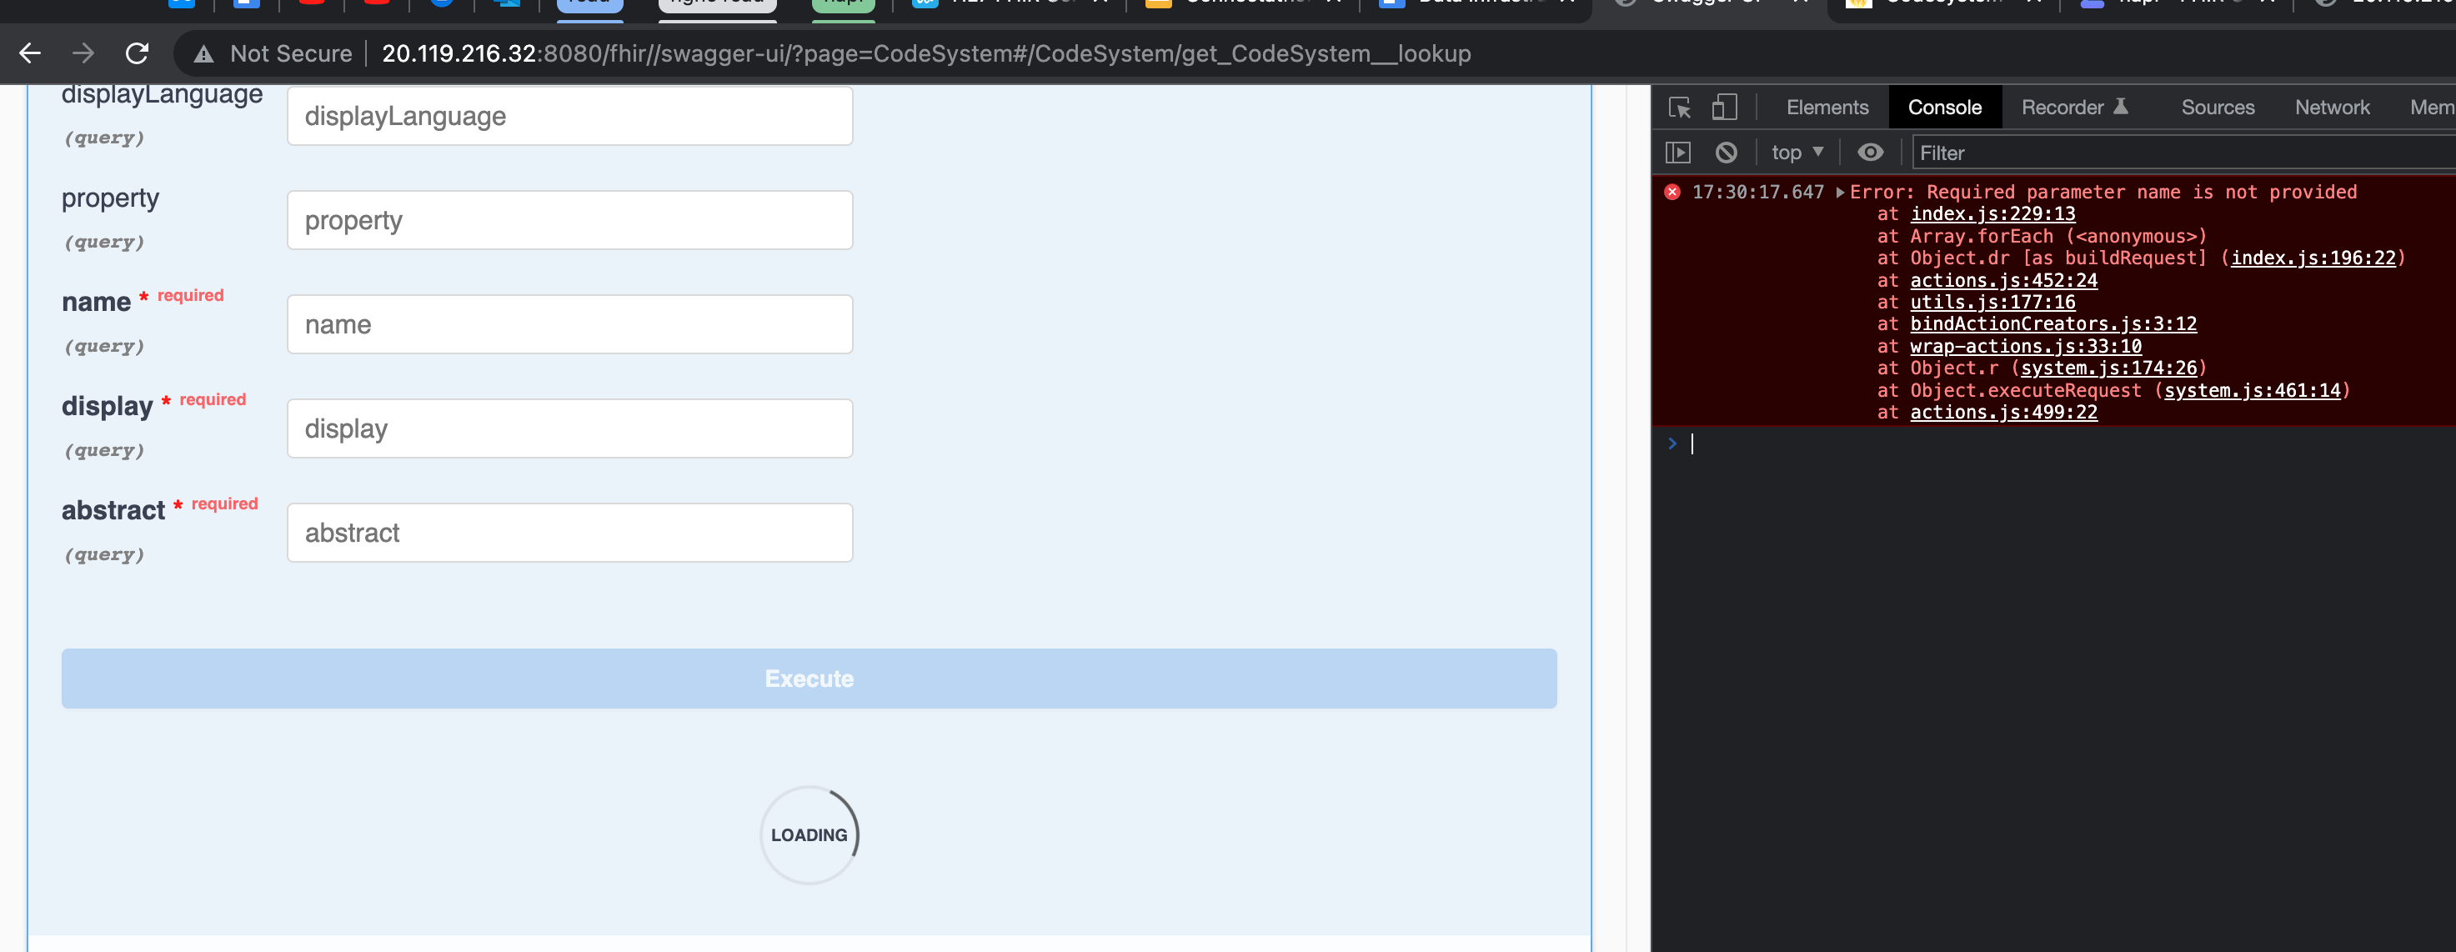Collapse the Required parameter error entry
Viewport: 2456px width, 952px height.
(1839, 192)
